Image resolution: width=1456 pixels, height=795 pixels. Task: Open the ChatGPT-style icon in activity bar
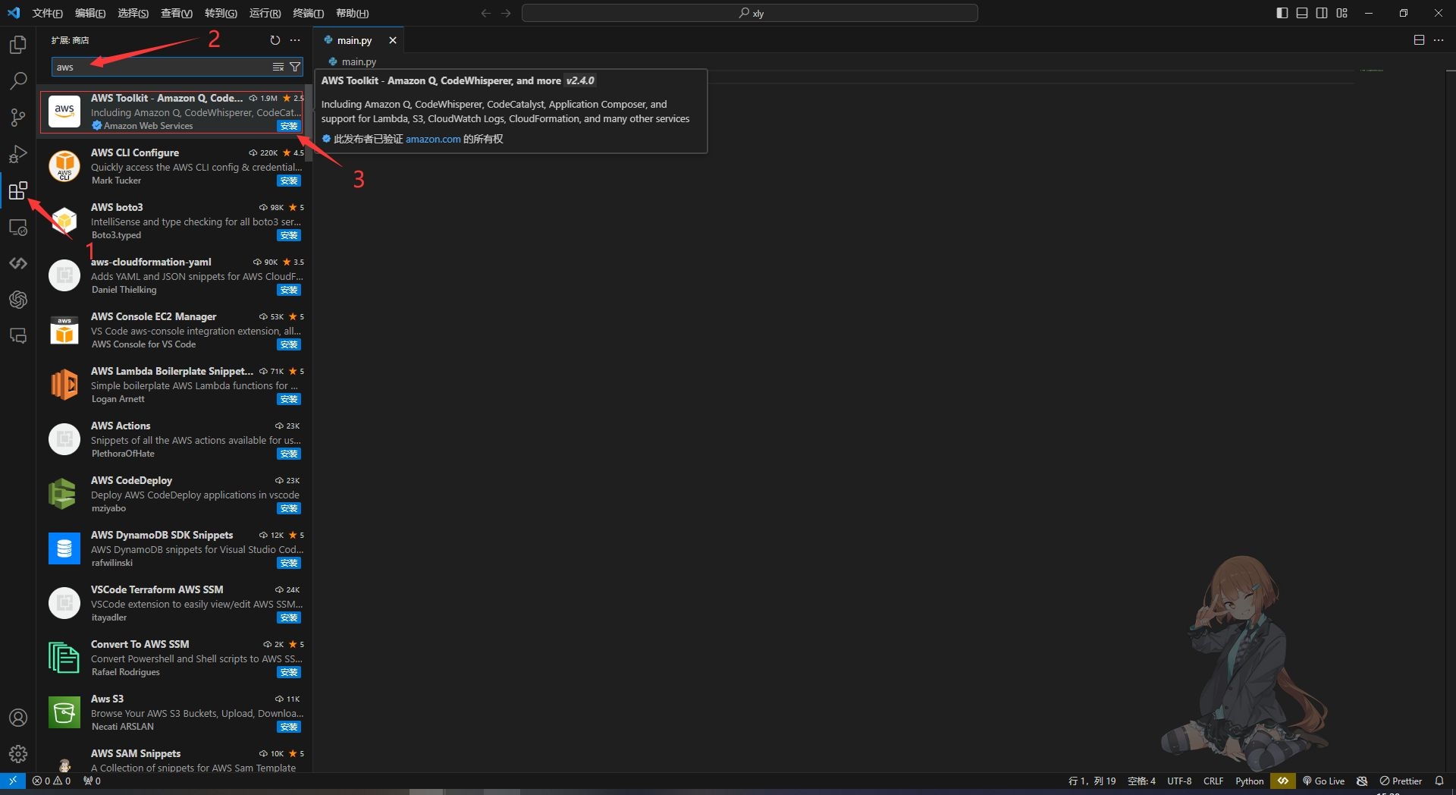click(18, 300)
